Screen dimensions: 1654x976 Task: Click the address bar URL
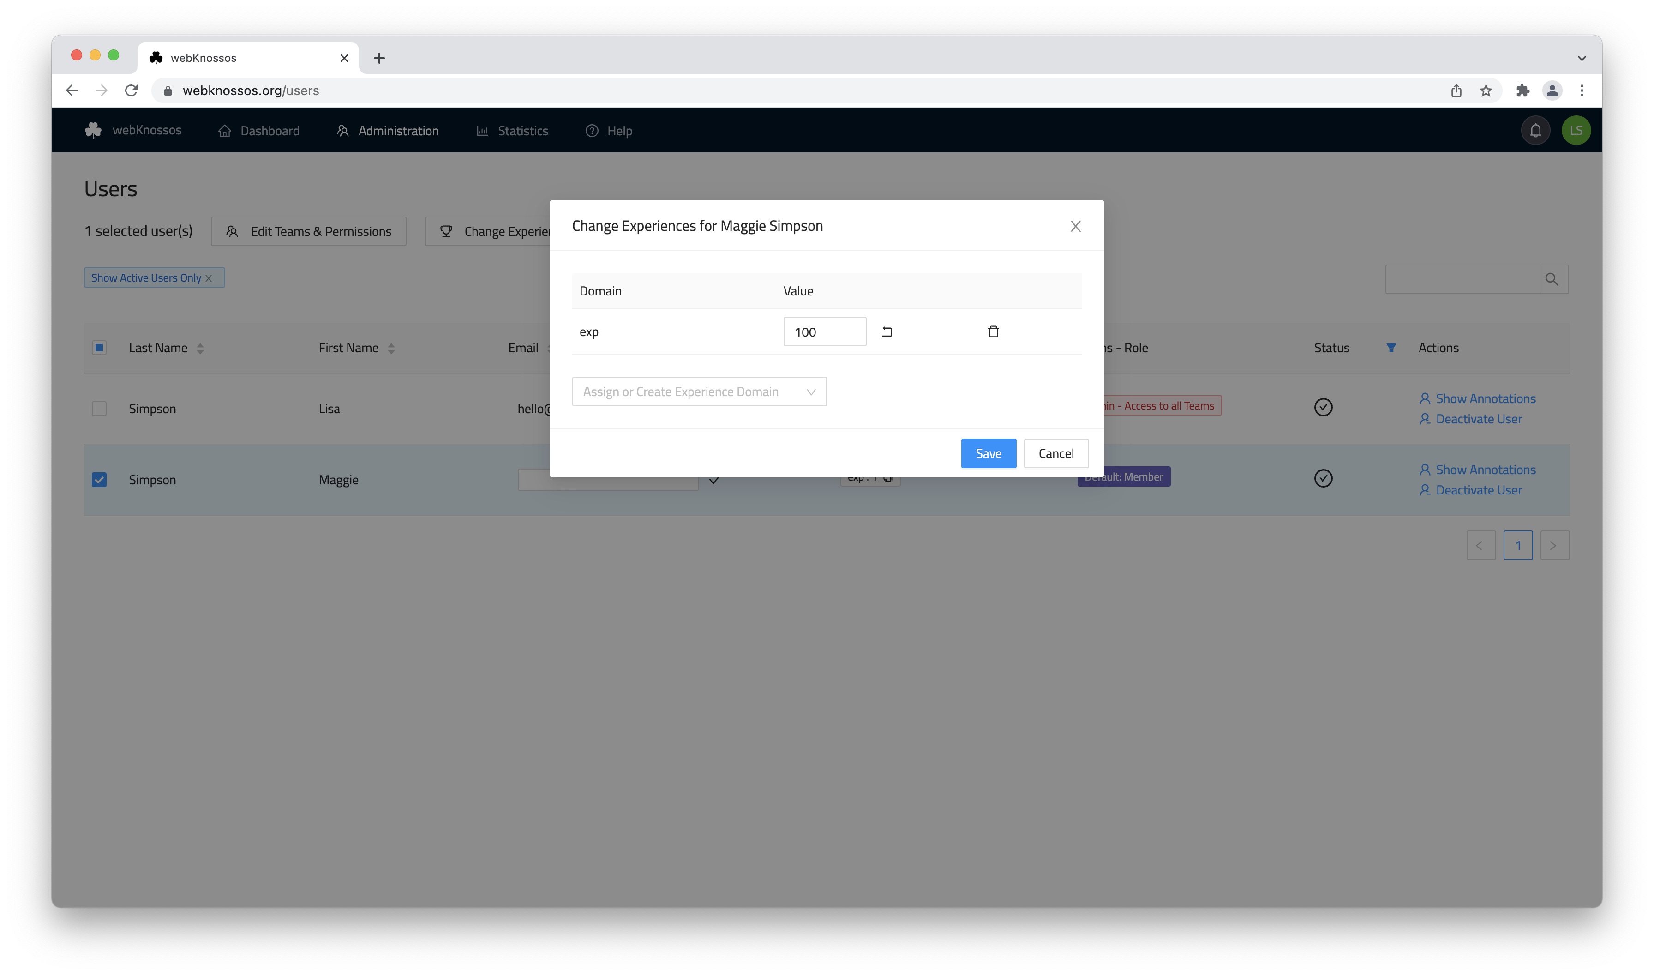(x=251, y=91)
